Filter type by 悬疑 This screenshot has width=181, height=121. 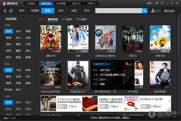coord(18,51)
